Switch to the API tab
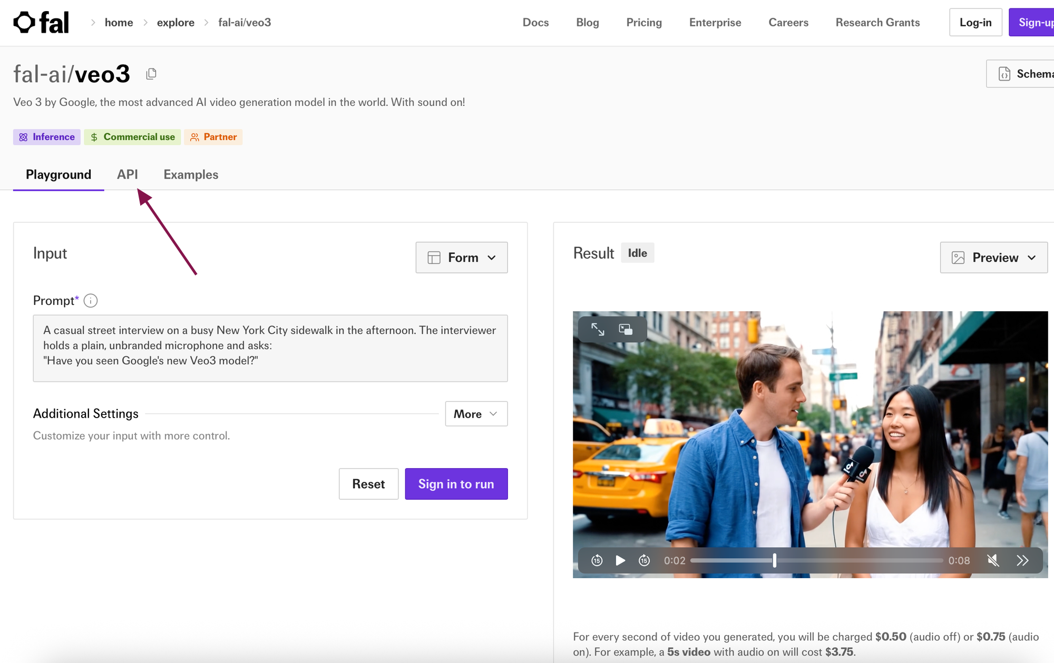The width and height of the screenshot is (1054, 663). [x=128, y=175]
